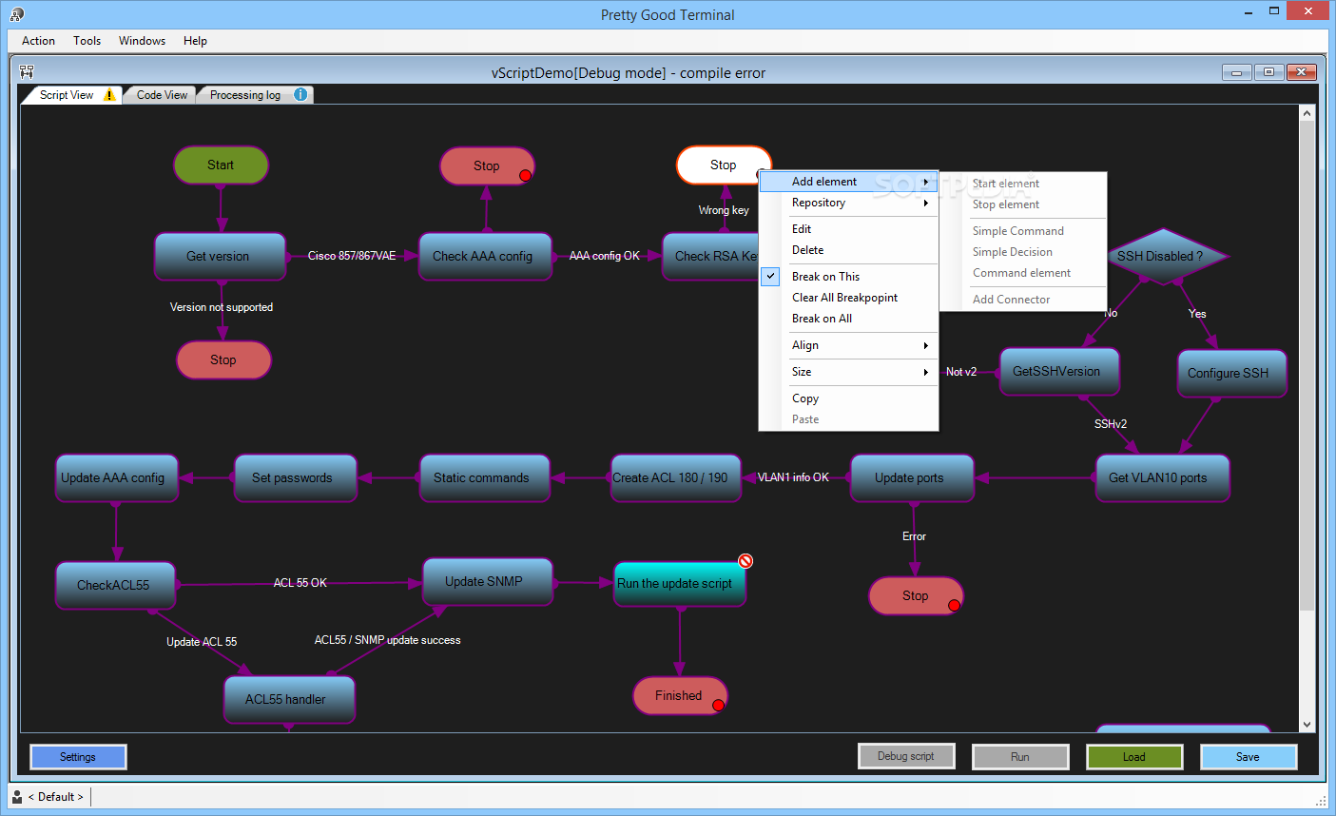This screenshot has height=816, width=1336.
Task: Select the Get VLAN10 ports node
Action: point(1162,477)
